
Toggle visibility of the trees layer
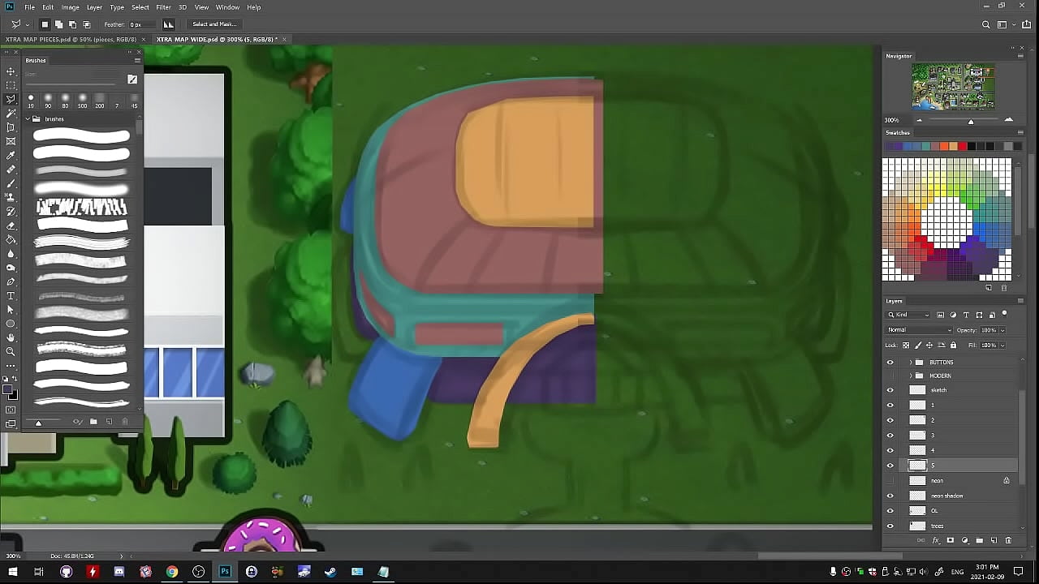[x=890, y=526]
